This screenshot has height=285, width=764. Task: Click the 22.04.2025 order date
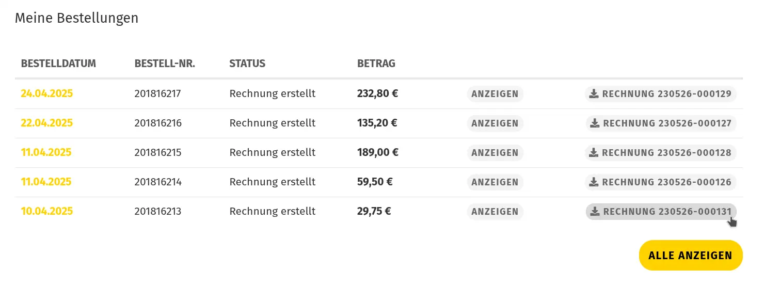(47, 123)
